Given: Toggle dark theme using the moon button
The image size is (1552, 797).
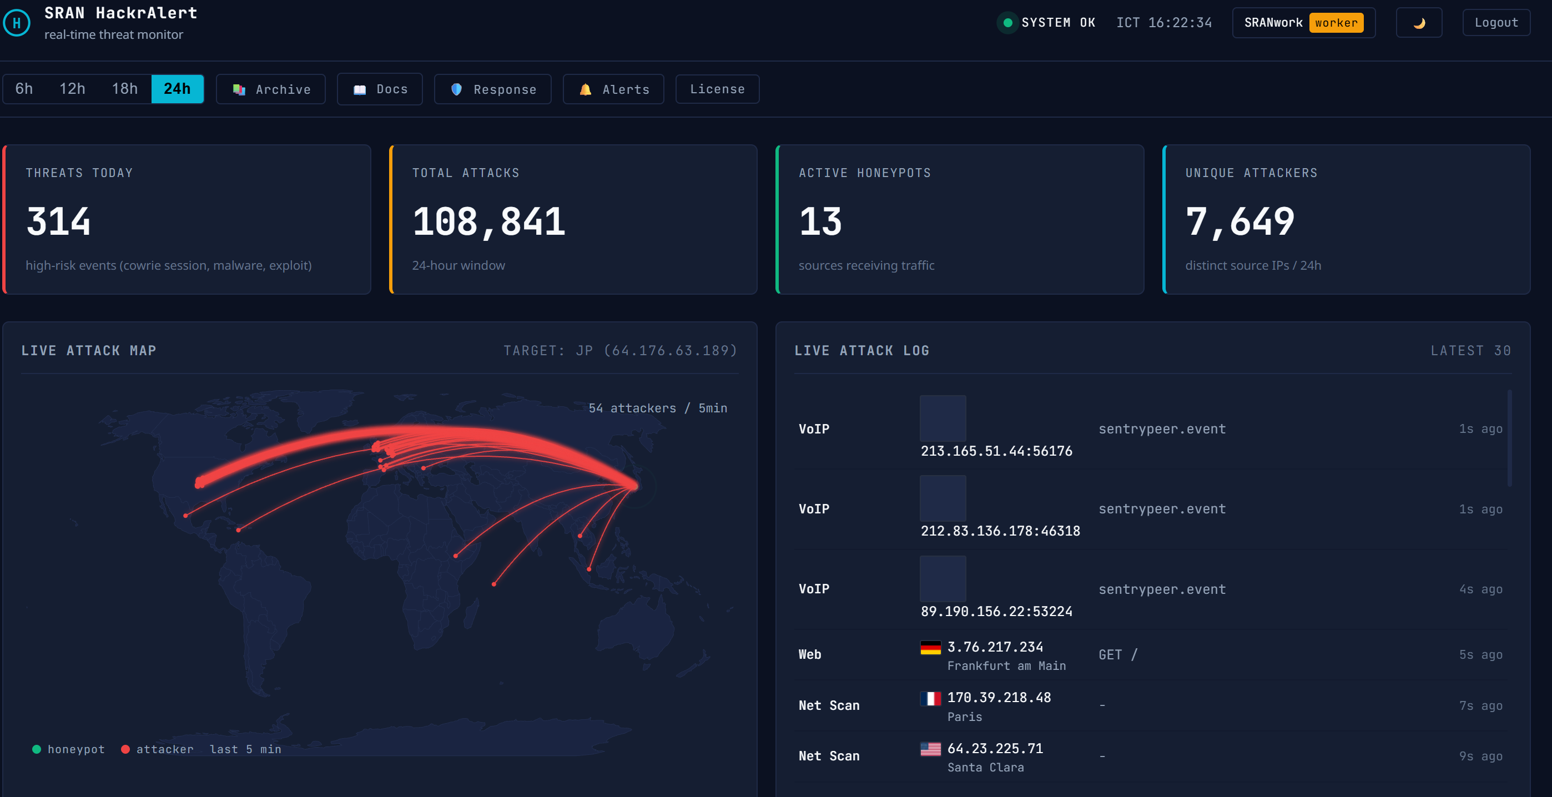Looking at the screenshot, I should [1419, 23].
